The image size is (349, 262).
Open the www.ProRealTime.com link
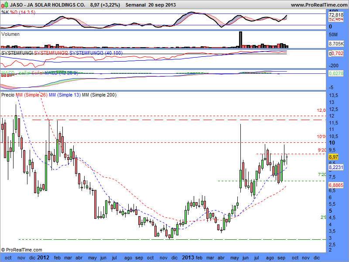coord(319,5)
